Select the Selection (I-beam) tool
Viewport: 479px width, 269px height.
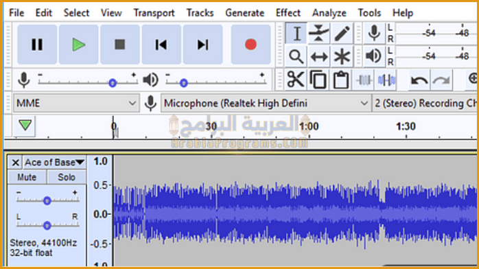point(296,33)
